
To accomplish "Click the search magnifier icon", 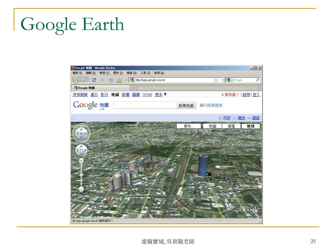I will [257, 80].
